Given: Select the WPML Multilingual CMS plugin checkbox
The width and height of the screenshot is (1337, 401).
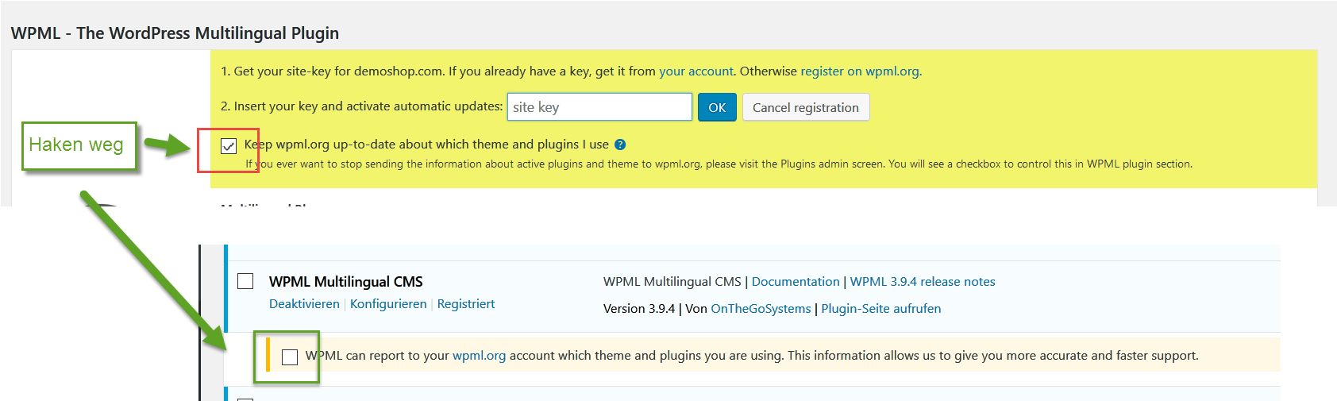Looking at the screenshot, I should tap(245, 281).
